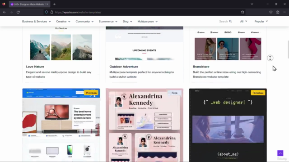This screenshot has width=289, height=162.
Task: Click the Firefox logo icon
Action: point(4,4)
